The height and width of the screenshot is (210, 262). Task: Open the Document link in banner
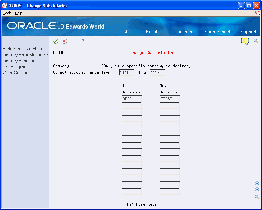tap(184, 32)
